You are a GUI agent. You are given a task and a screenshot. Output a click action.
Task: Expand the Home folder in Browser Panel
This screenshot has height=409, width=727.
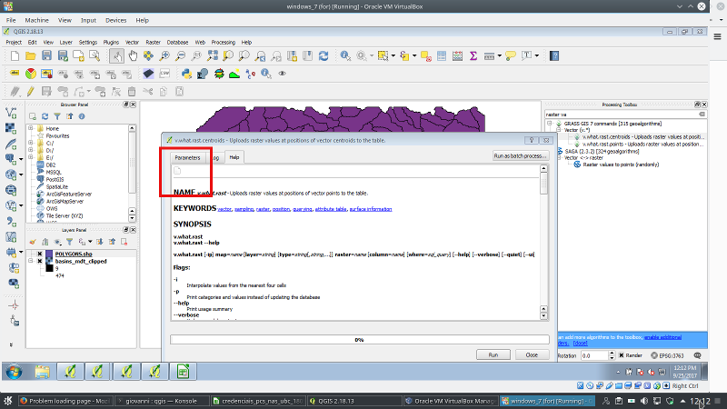tap(30, 129)
